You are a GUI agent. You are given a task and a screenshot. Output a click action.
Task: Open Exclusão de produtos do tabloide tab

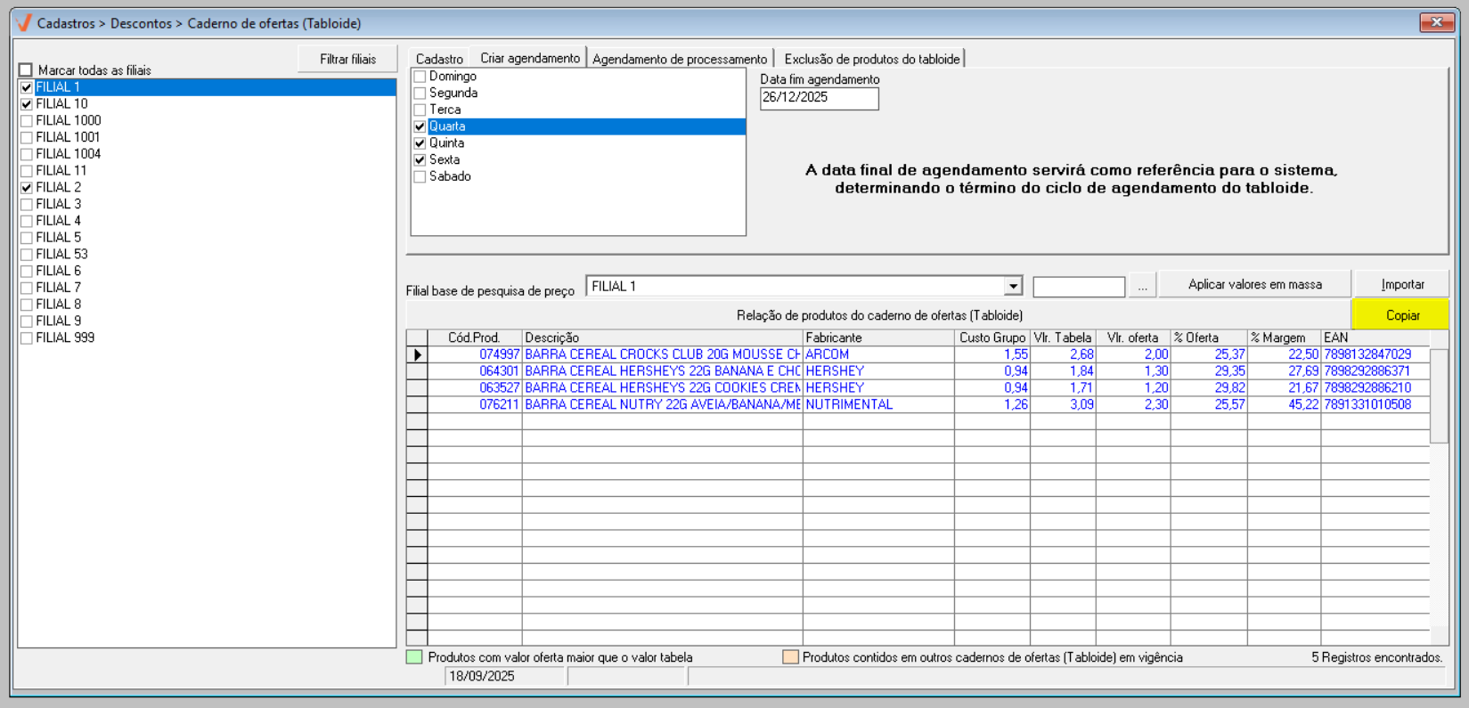[871, 59]
